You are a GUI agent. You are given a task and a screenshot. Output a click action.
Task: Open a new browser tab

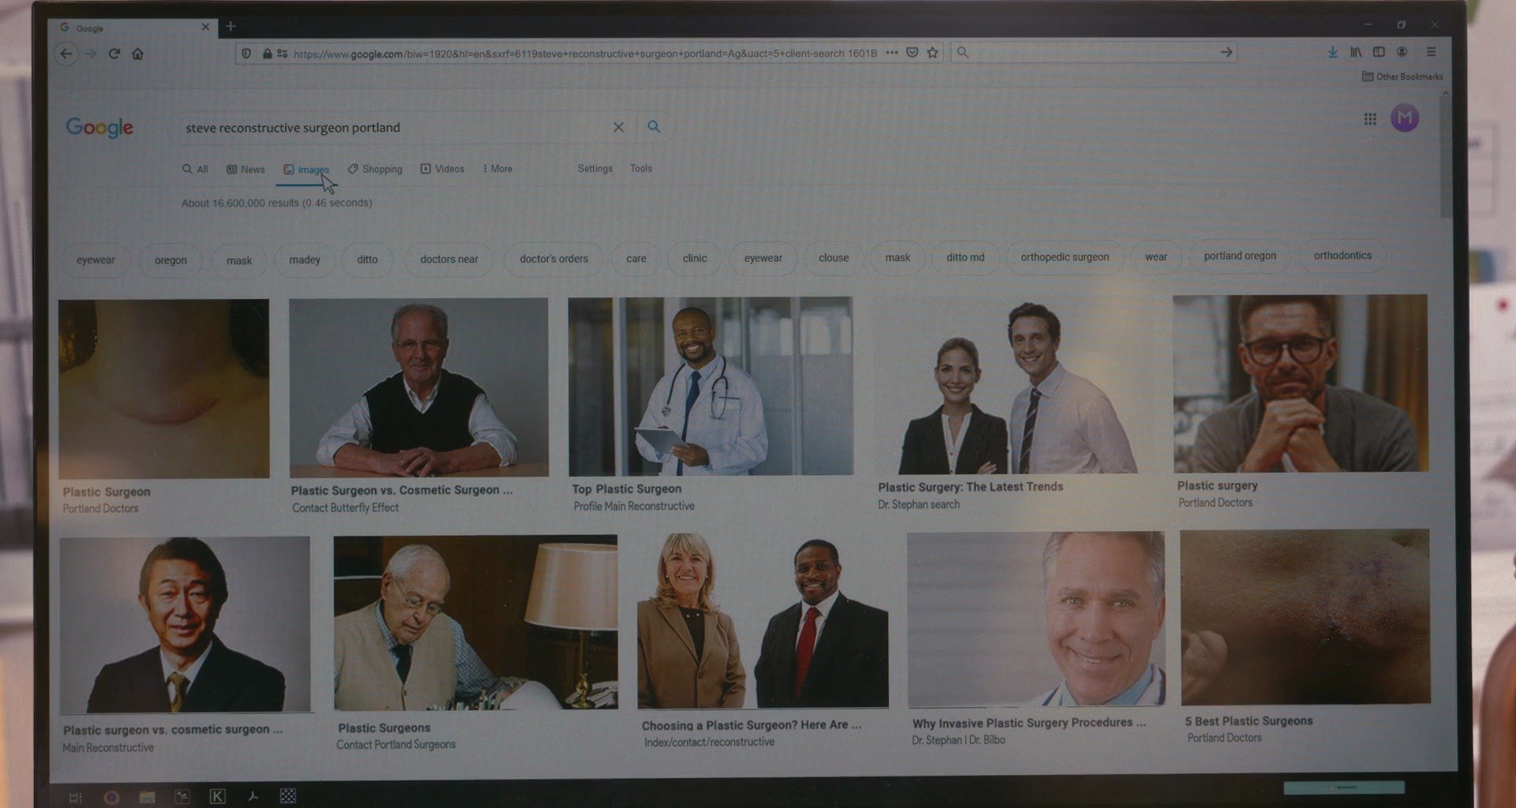point(231,26)
